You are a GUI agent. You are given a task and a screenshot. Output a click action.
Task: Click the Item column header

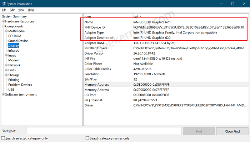point(108,16)
